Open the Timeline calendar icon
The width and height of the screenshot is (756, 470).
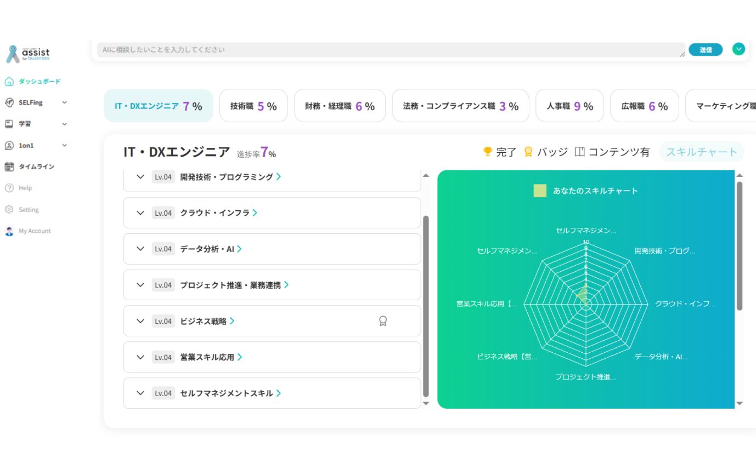click(9, 167)
